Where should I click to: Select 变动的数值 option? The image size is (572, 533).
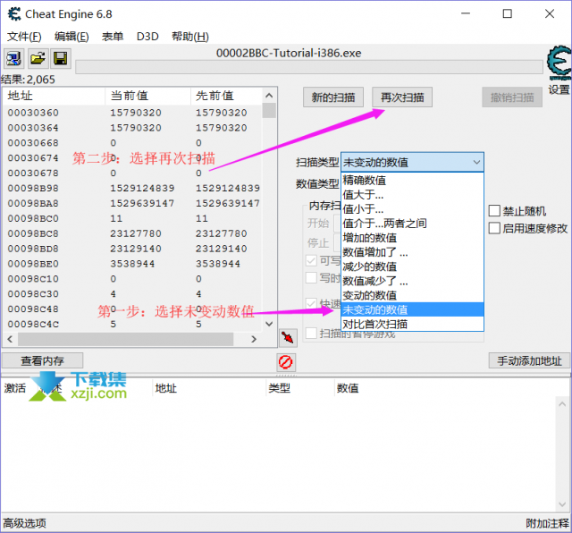tap(412, 295)
